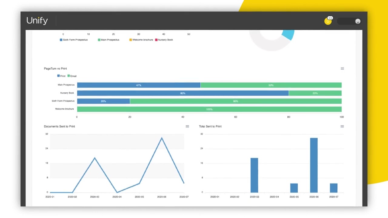Toggle Nursery Book legend entry
The image size is (388, 218).
tap(164, 40)
